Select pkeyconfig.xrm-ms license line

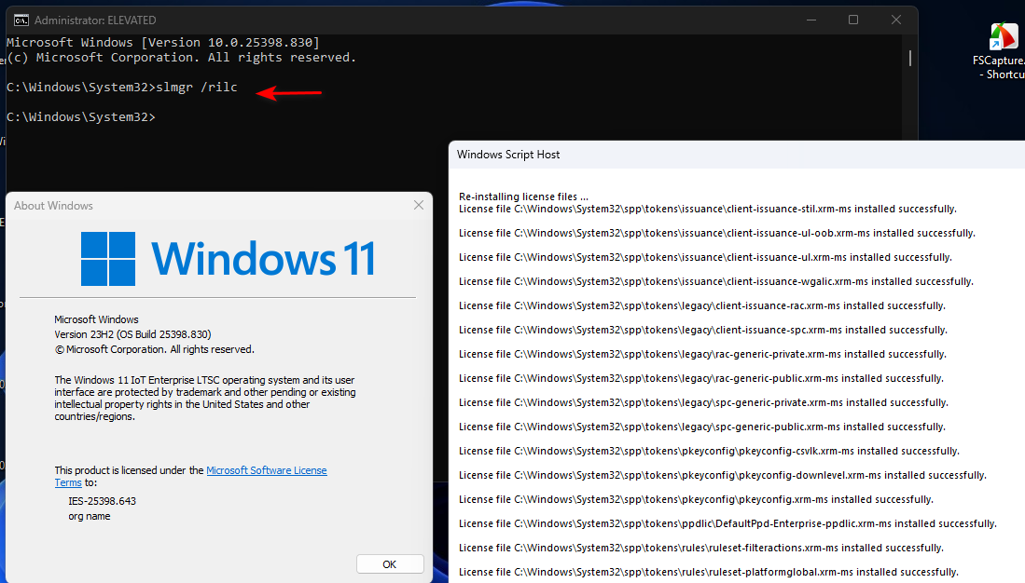pyautogui.click(x=696, y=499)
